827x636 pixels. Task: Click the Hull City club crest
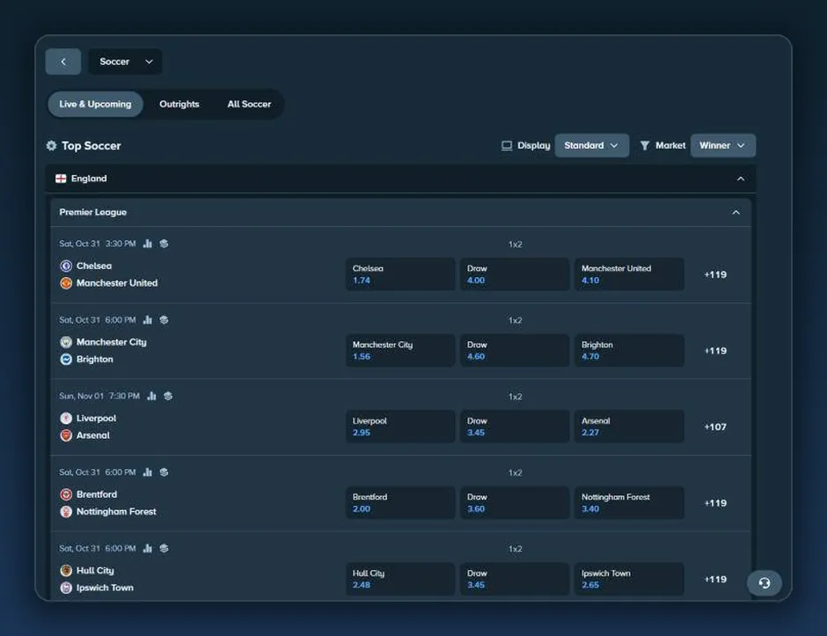tap(66, 571)
